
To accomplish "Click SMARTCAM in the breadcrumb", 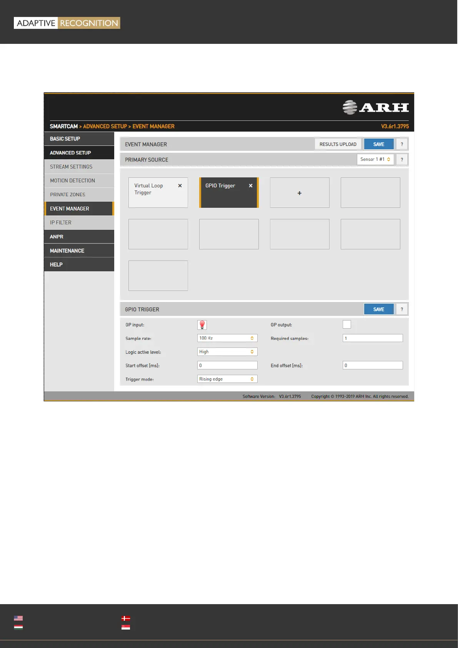I will click(64, 126).
